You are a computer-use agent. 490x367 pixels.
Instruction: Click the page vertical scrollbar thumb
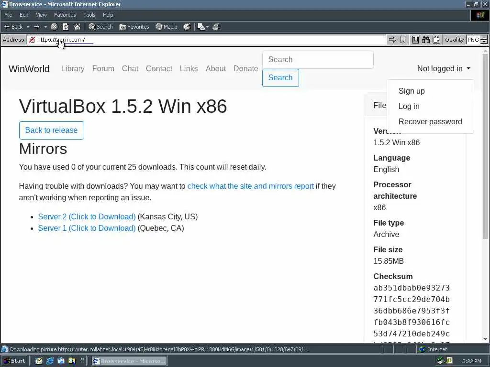click(x=485, y=147)
